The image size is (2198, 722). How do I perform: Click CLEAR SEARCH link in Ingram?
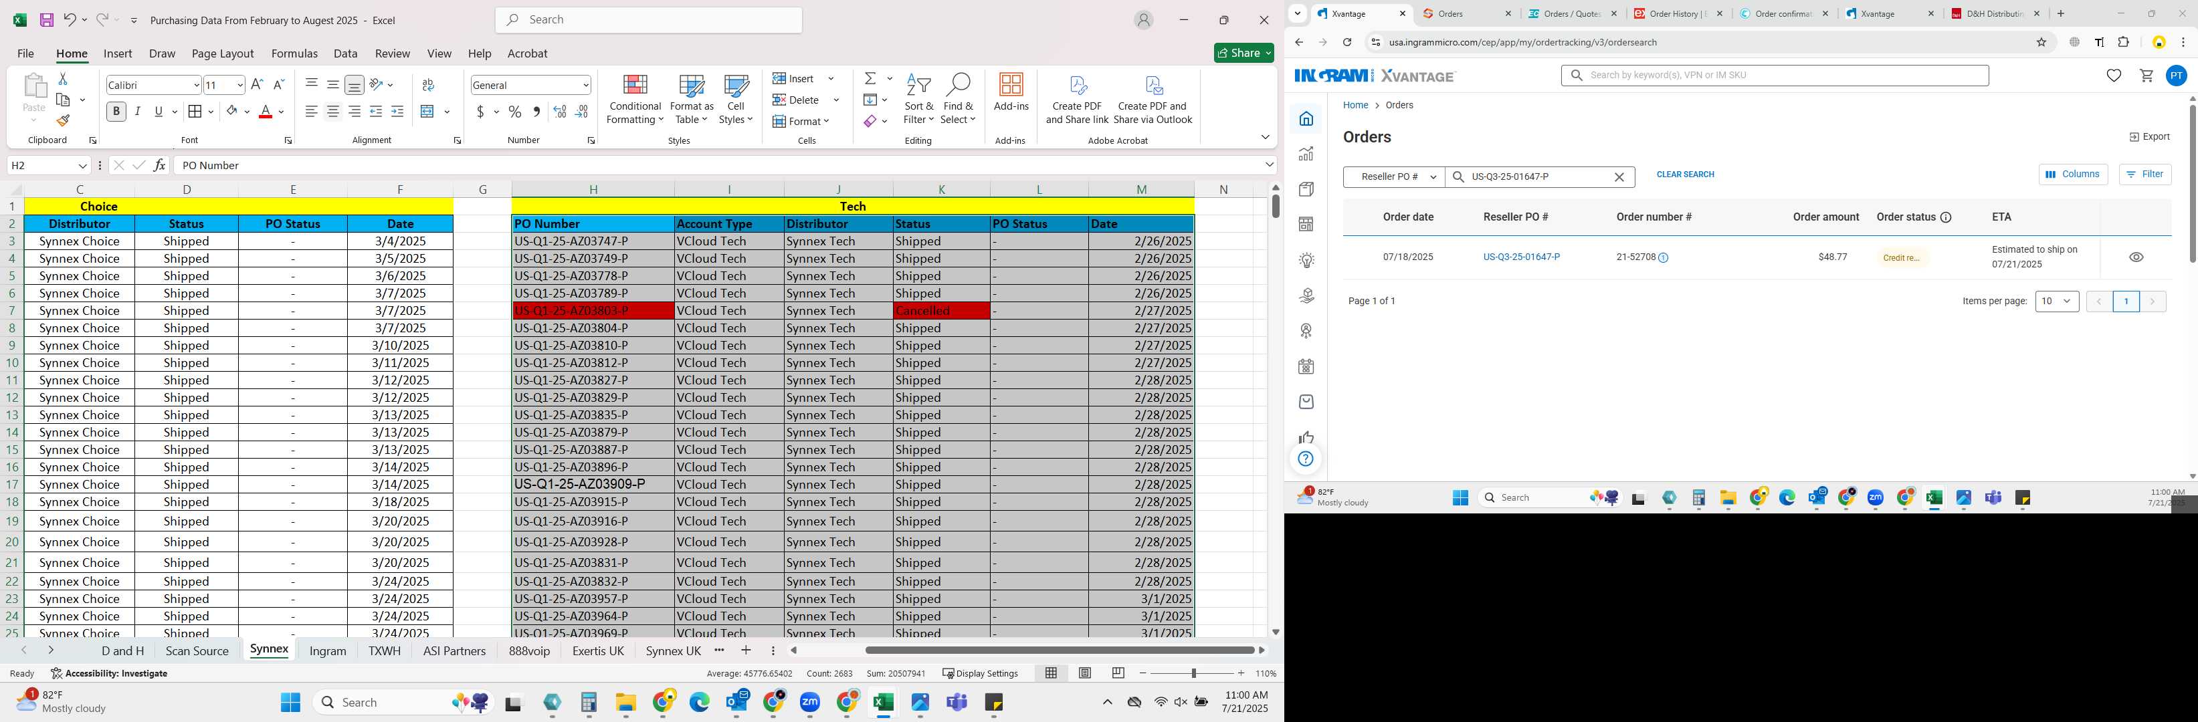coord(1685,174)
